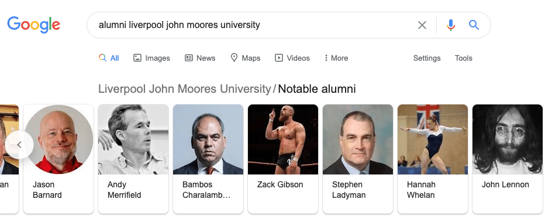The width and height of the screenshot is (545, 220).
Task: Open the Maps tab
Action: (246, 58)
